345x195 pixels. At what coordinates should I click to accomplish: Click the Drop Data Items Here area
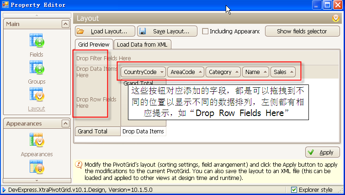pos(97,72)
